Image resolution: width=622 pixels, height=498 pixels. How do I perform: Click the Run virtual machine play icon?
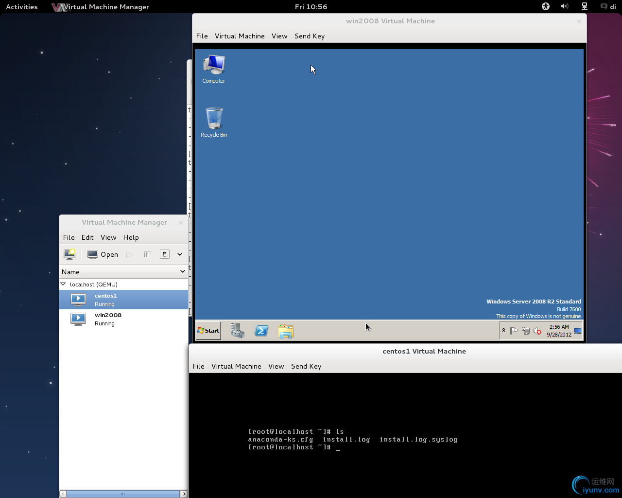(x=129, y=254)
